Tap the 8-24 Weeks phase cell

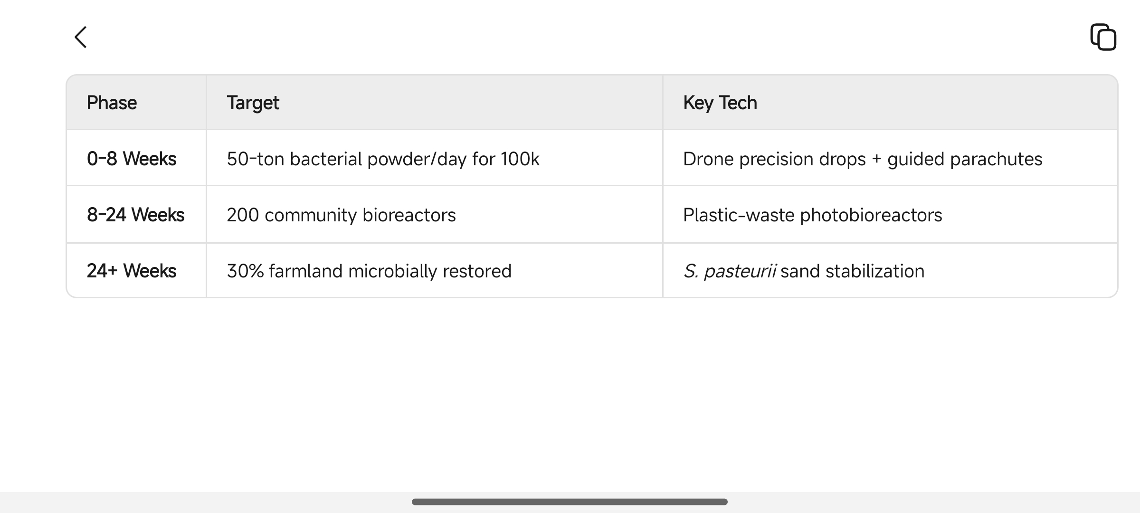point(136,215)
